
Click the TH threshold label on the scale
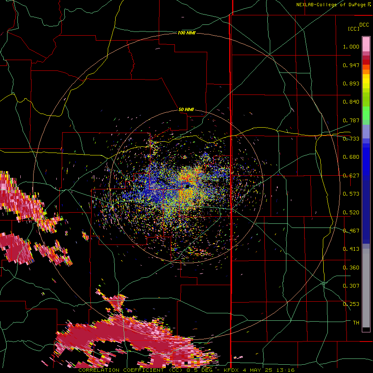356,323
